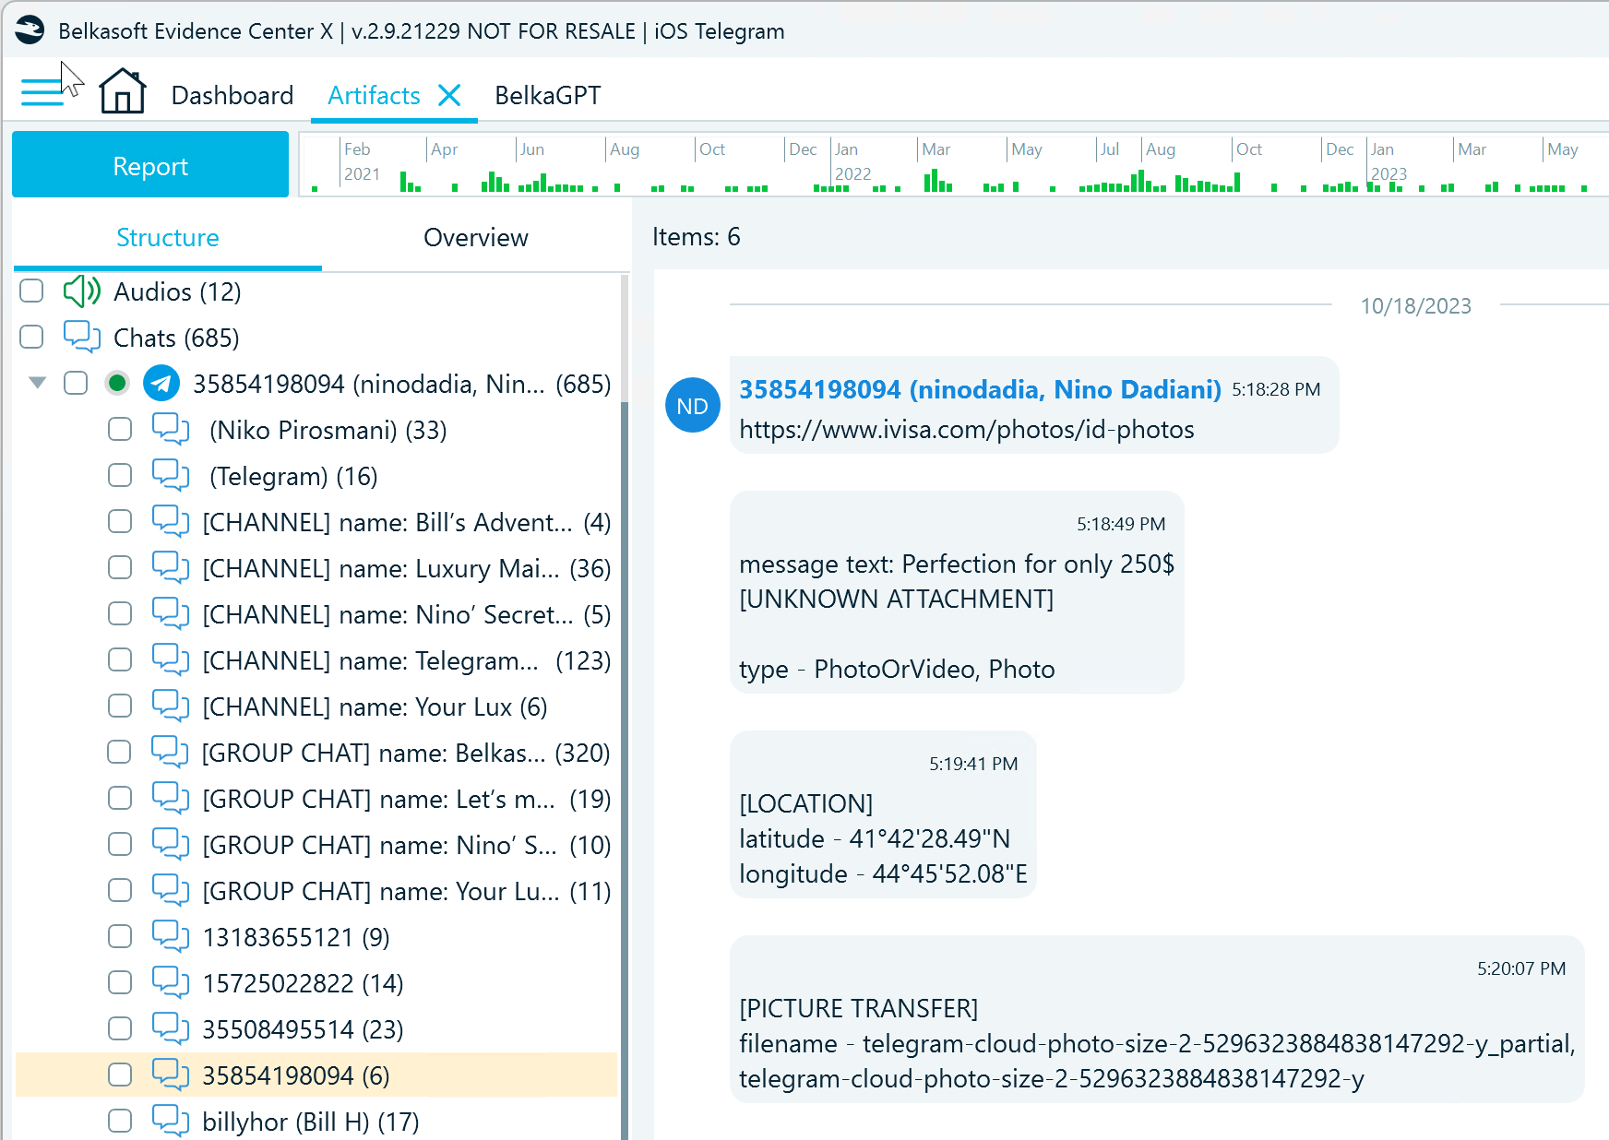
Task: Click the Chats category bubble icon
Action: pyautogui.click(x=81, y=338)
